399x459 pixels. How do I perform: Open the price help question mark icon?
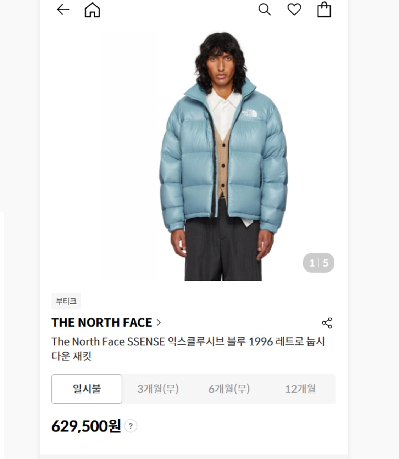click(131, 426)
